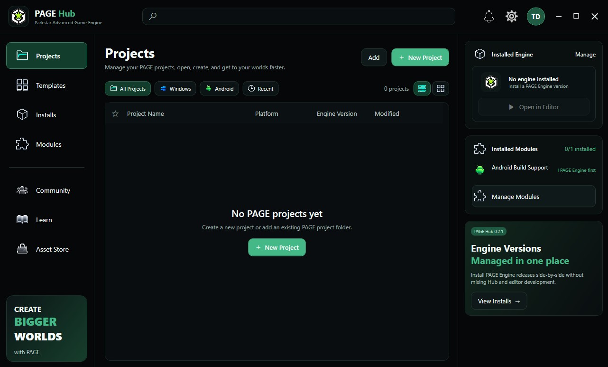Click the Android Build Support robot icon
The image size is (608, 367).
[480, 169]
